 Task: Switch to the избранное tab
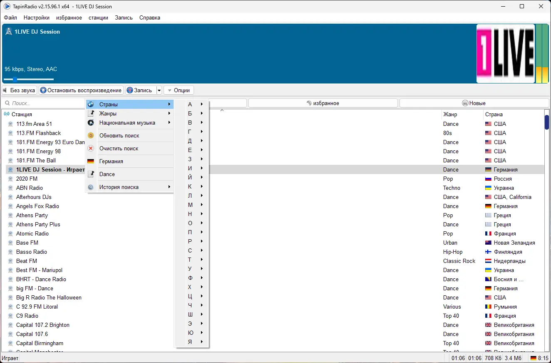click(x=323, y=103)
